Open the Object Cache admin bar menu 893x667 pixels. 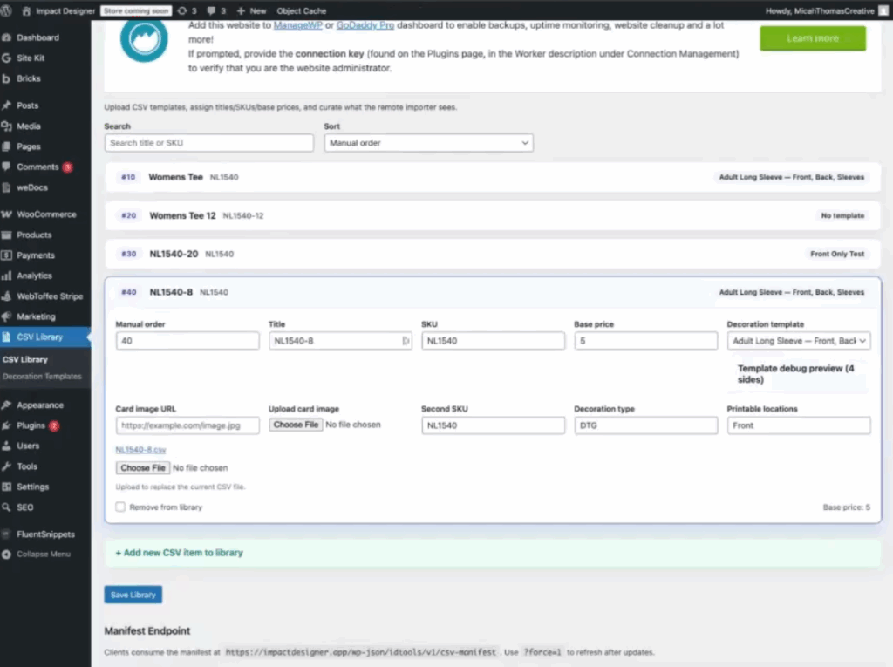[x=301, y=10]
